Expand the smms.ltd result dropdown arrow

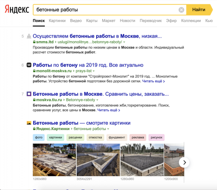click(124, 42)
